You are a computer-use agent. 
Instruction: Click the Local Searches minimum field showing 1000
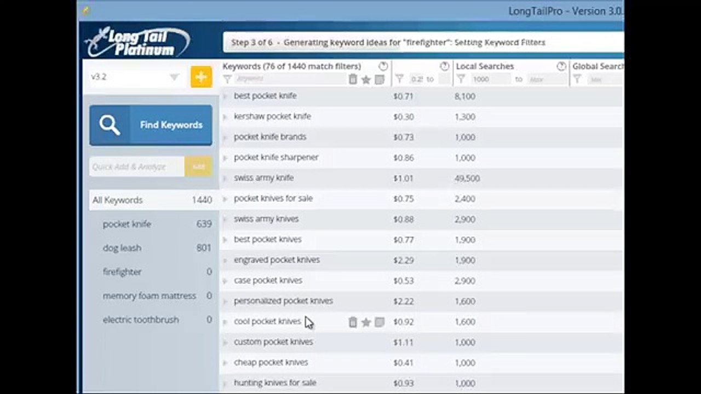(x=491, y=79)
